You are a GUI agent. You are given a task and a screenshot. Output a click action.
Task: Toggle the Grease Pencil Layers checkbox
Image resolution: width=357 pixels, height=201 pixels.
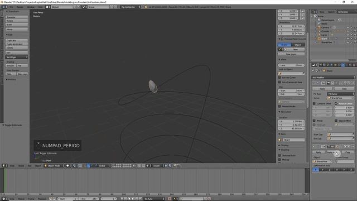coord(282,39)
